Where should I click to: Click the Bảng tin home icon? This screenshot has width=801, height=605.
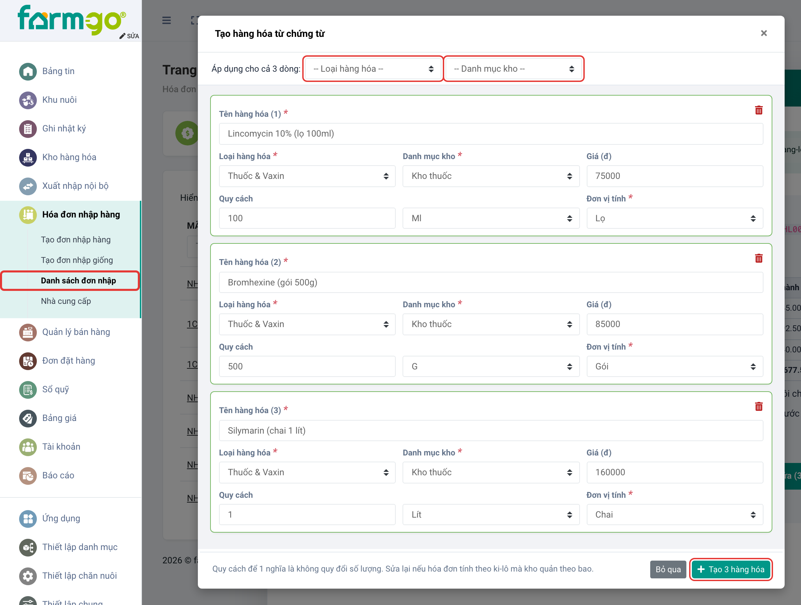click(28, 71)
